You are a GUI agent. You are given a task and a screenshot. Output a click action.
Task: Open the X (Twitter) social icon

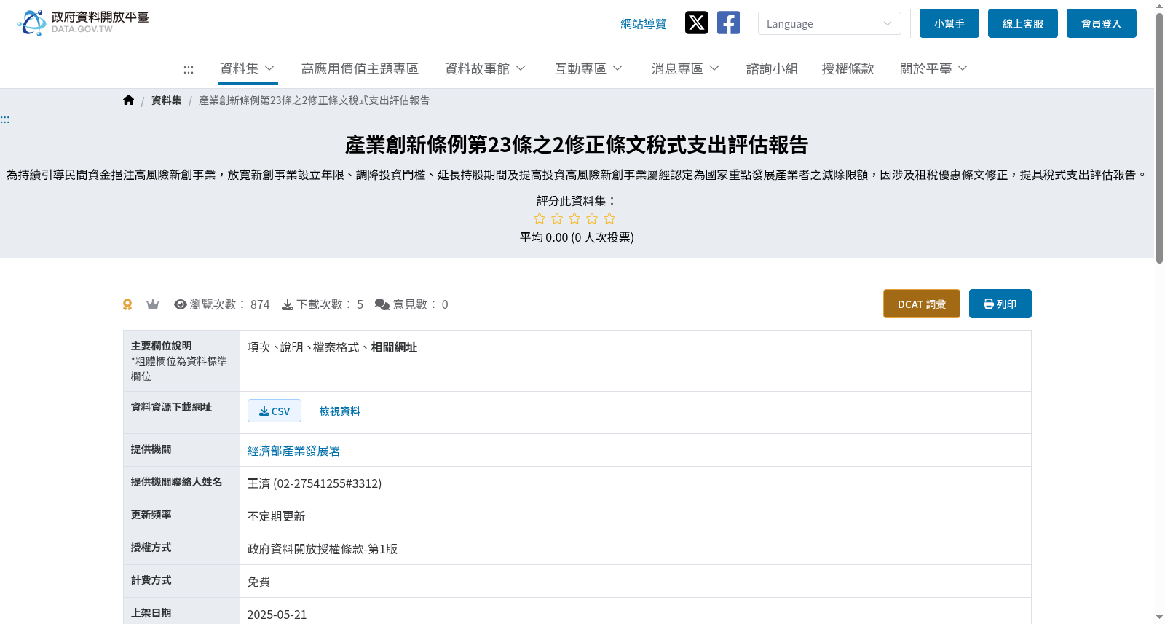696,23
